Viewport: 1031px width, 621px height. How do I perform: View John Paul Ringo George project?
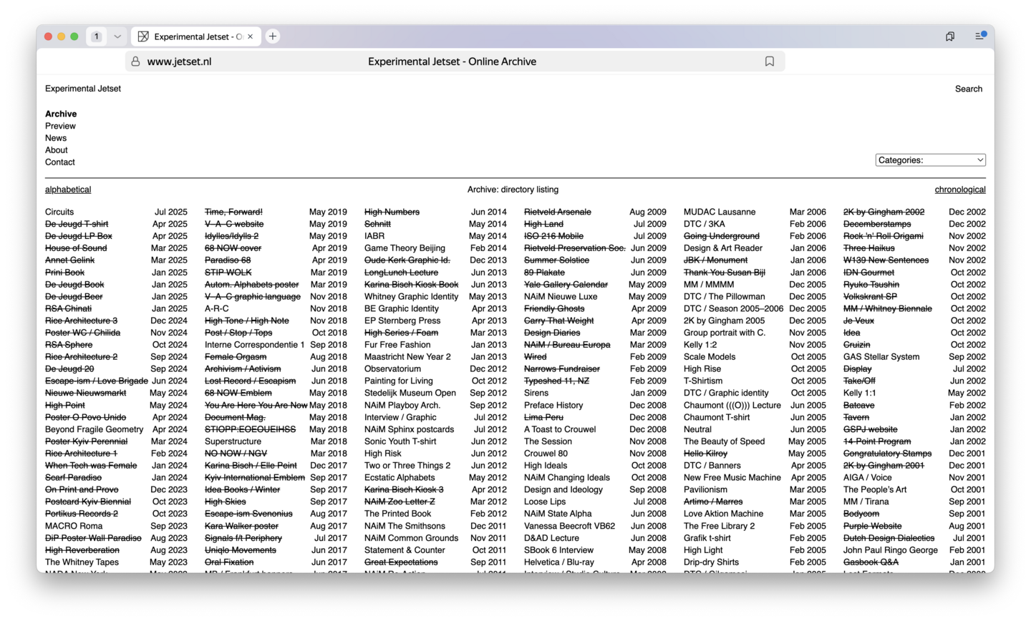pos(891,550)
